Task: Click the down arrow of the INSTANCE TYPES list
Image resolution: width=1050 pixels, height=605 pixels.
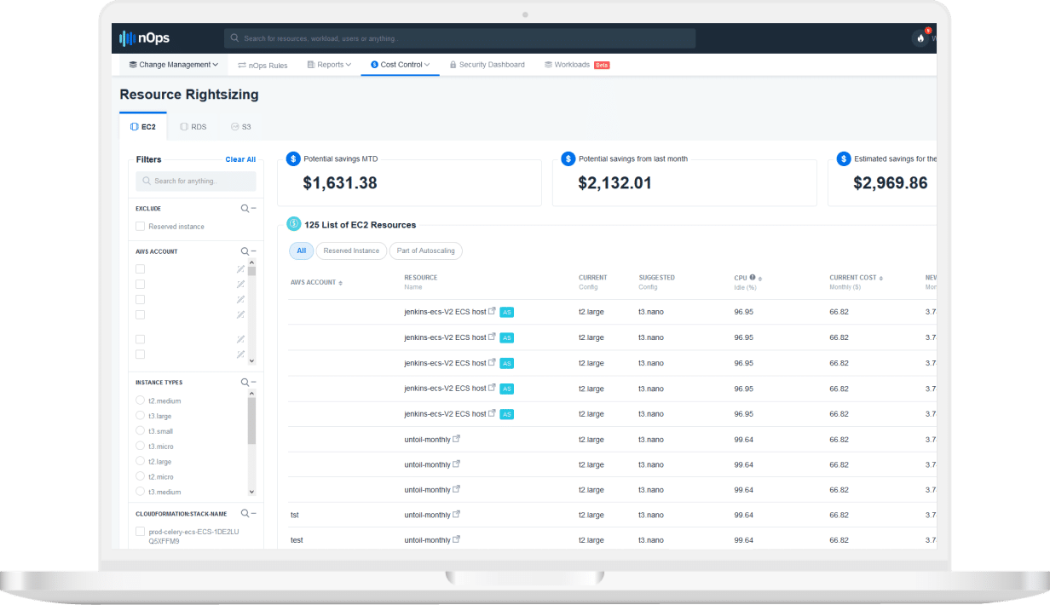Action: [251, 492]
